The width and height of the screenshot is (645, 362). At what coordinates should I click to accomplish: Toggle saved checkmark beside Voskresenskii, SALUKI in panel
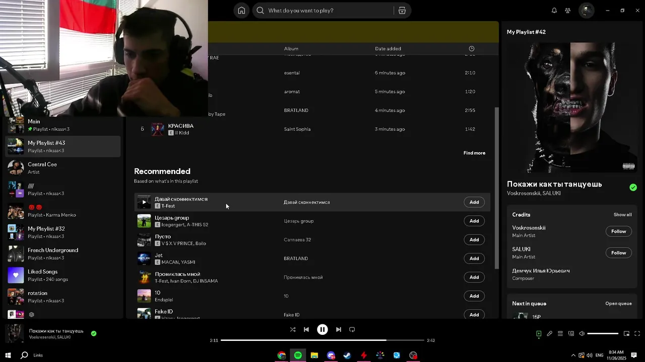(x=633, y=188)
